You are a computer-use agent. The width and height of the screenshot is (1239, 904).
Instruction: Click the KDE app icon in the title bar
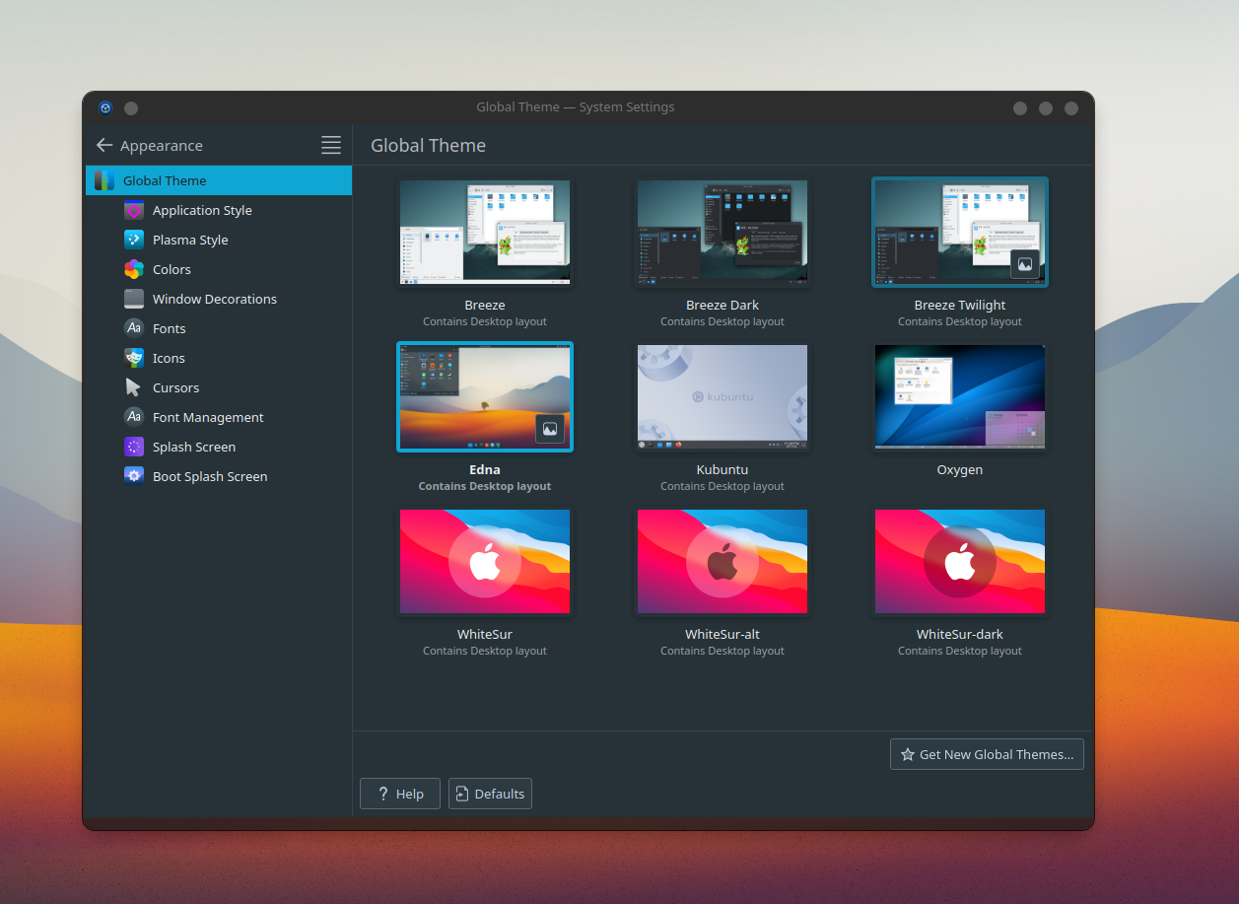[105, 108]
